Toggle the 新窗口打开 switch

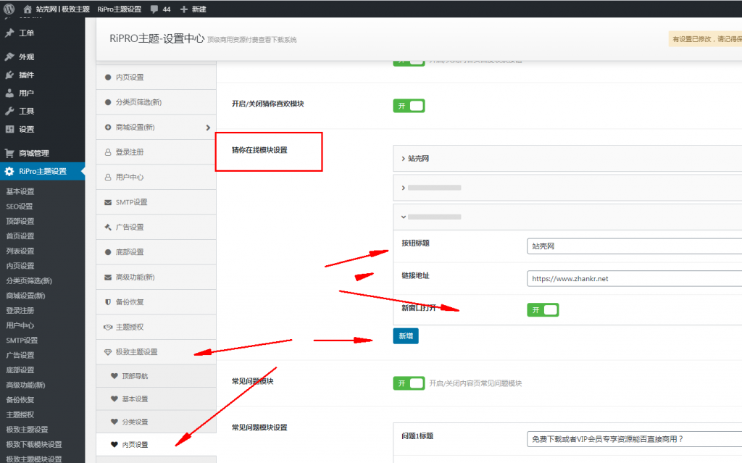[543, 309]
